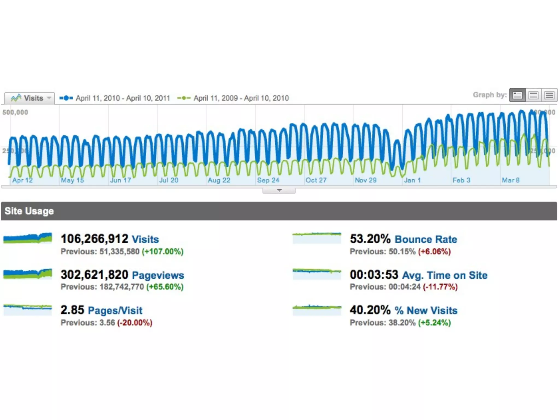Screen dimensions: 560x420
Task: Click the Jan 1 point on the timeline
Action: coord(412,180)
